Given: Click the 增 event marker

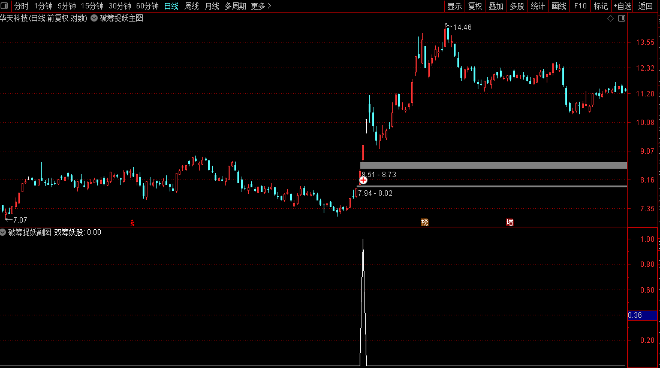Looking at the screenshot, I should [510, 222].
